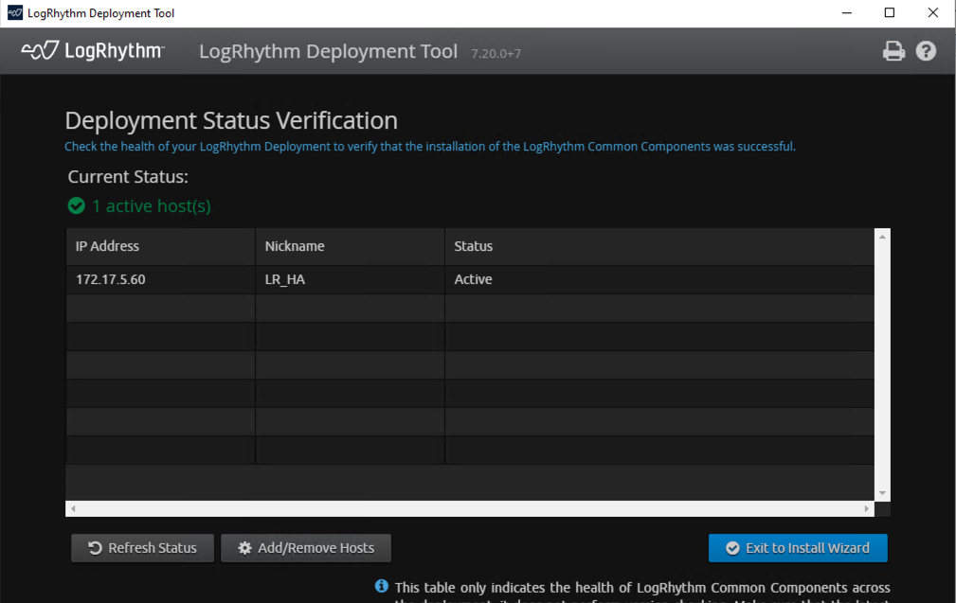The width and height of the screenshot is (956, 603).
Task: Click Exit to Install Wizard
Action: 798,548
